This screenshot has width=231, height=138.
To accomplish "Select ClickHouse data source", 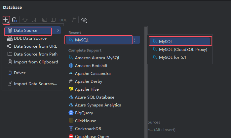I will (x=103, y=121).
